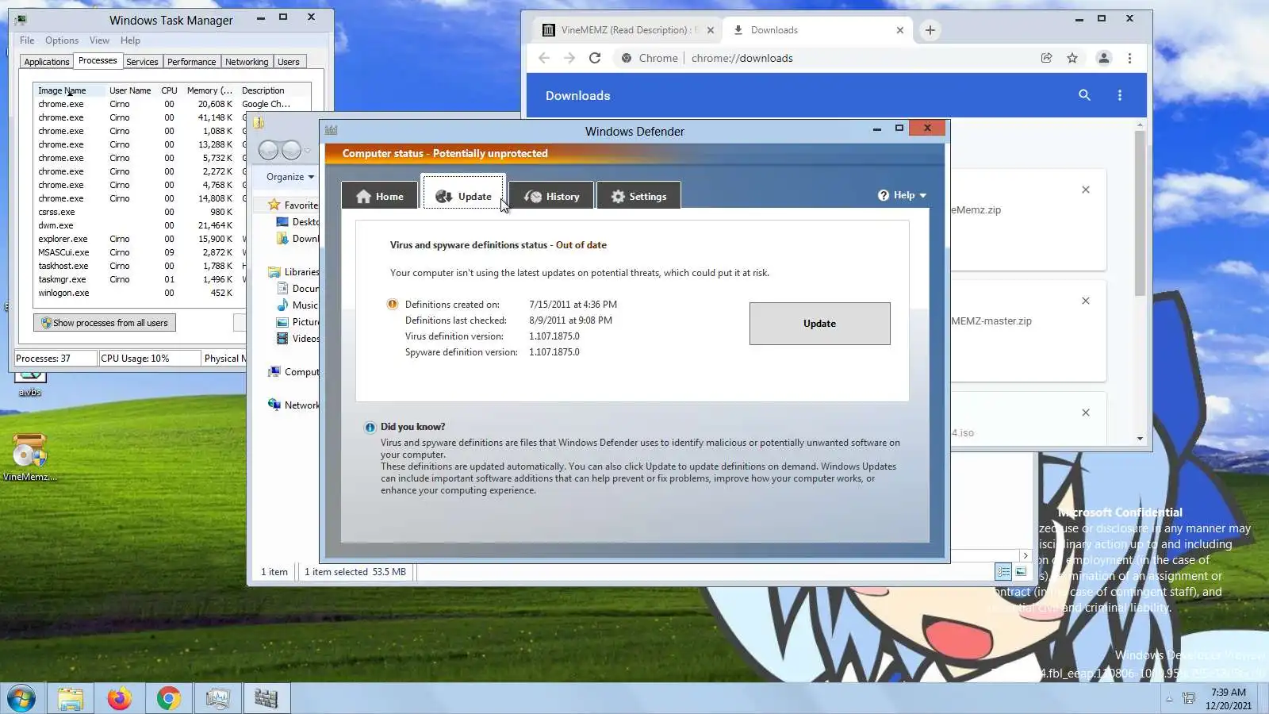Image resolution: width=1269 pixels, height=714 pixels.
Task: Open the Defender Help question mark icon
Action: 883,195
